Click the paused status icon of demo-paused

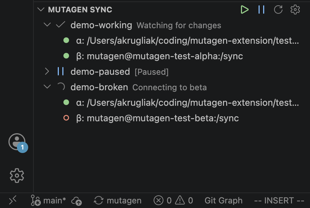61,71
